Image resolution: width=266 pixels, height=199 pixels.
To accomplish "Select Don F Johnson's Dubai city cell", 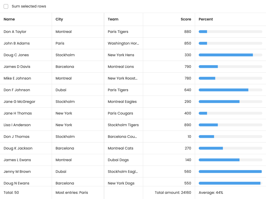I will 61,90.
